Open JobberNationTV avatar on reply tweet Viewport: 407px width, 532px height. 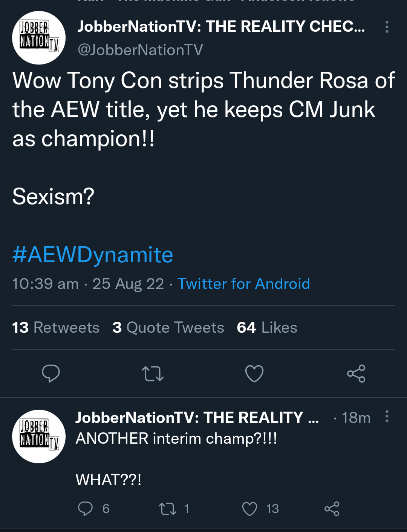pos(39,437)
